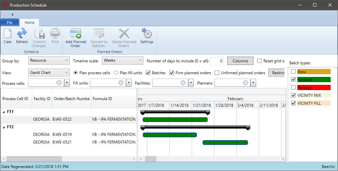Open the File tab
The height and width of the screenshot is (171, 338).
10,23
